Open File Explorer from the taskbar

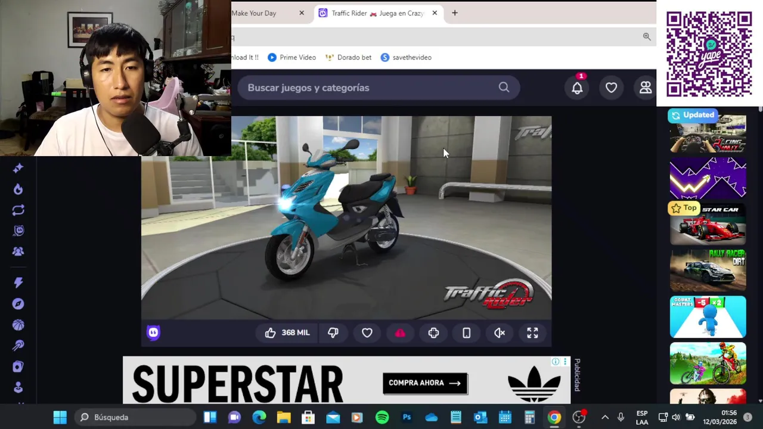coord(283,417)
